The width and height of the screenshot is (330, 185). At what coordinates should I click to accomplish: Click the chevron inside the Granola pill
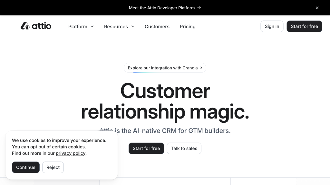(x=201, y=68)
